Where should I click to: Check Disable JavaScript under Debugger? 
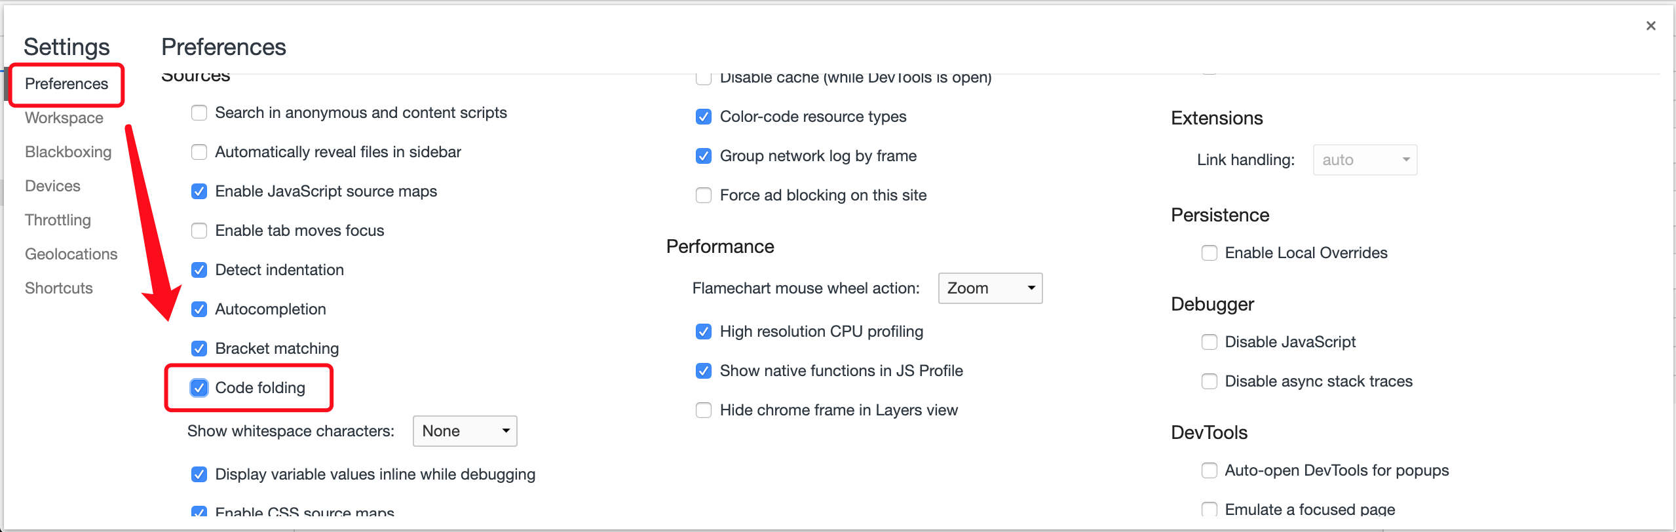click(x=1209, y=342)
